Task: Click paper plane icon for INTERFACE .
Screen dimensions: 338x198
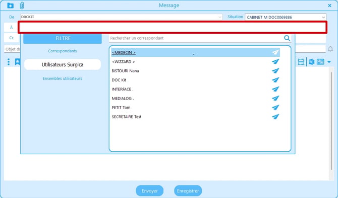Action: (x=275, y=89)
